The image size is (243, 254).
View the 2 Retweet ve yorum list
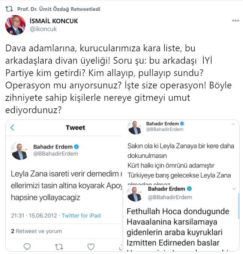(36, 231)
